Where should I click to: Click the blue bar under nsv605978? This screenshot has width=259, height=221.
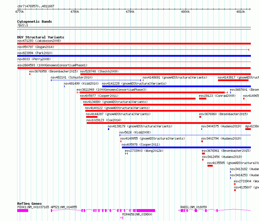coord(186,147)
